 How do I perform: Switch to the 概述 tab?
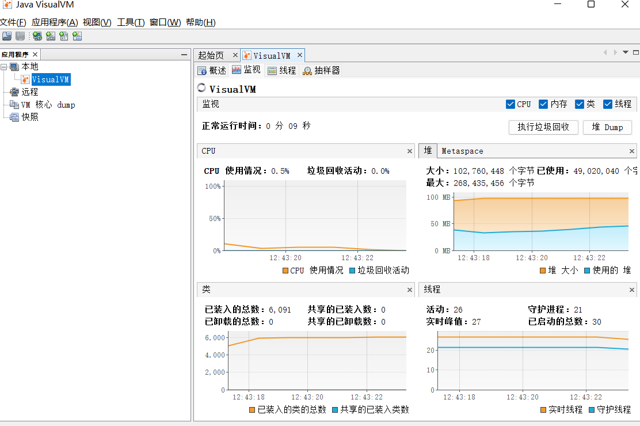(x=212, y=70)
